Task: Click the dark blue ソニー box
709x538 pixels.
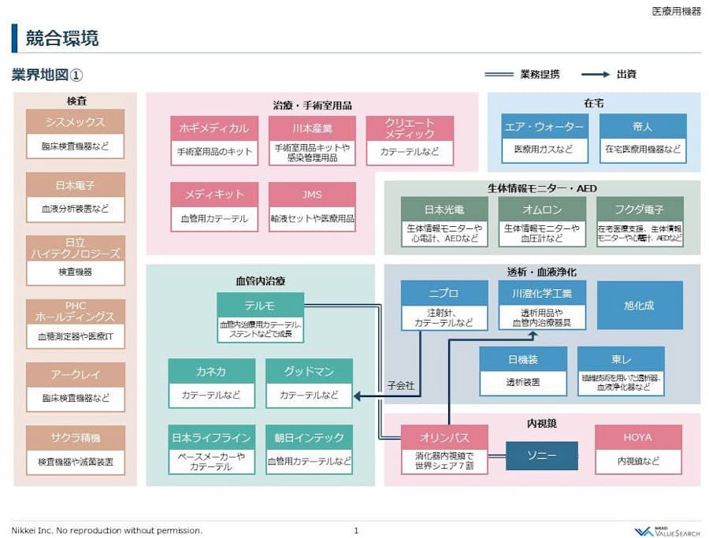Action: (x=541, y=456)
